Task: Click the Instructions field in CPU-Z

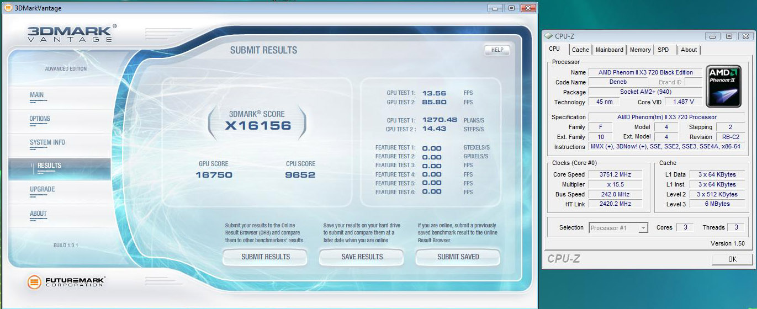Action: 667,147
